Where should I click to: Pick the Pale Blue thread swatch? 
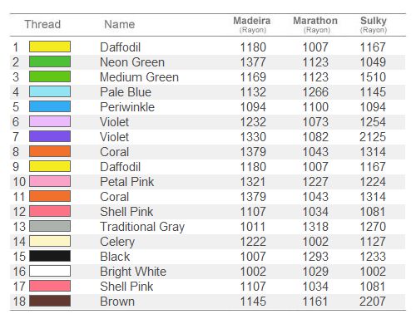coord(50,91)
